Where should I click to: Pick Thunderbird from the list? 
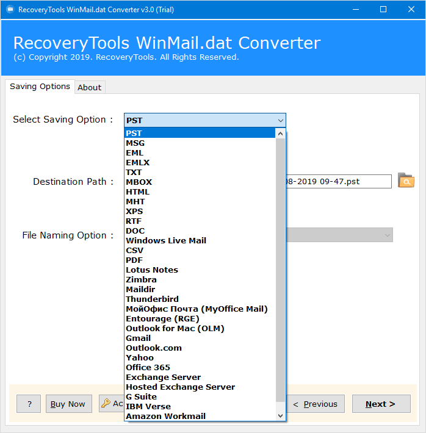pos(200,299)
